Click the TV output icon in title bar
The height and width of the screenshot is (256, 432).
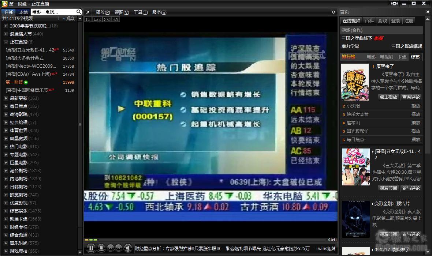click(x=394, y=4)
